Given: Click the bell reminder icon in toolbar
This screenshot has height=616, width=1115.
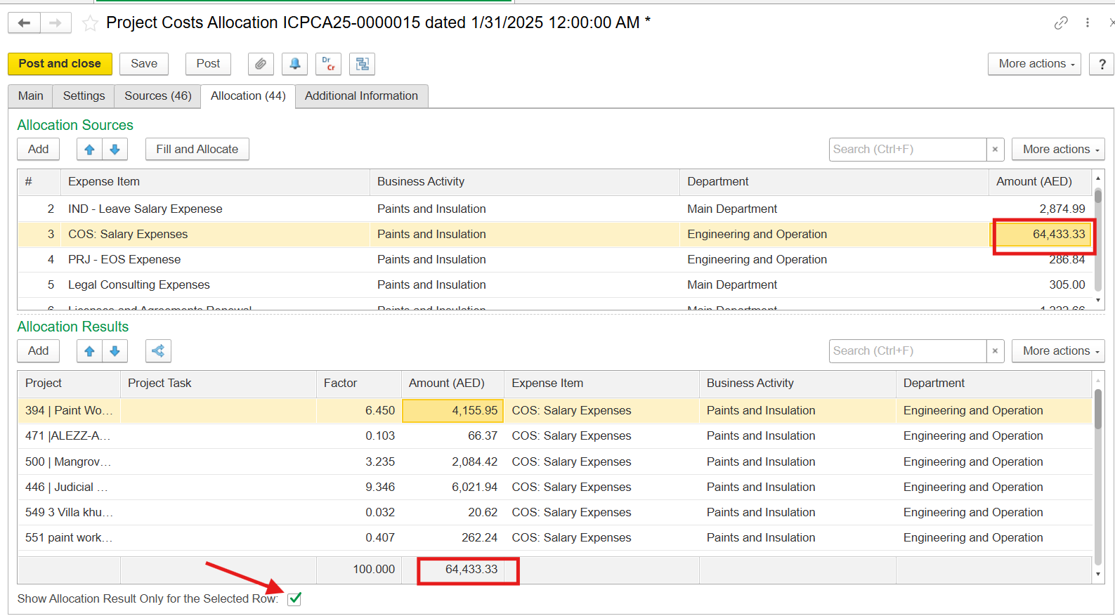Looking at the screenshot, I should 294,64.
